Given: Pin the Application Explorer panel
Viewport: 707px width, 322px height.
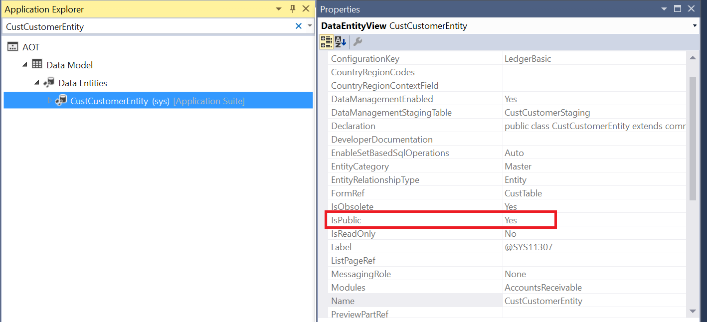Looking at the screenshot, I should click(x=293, y=9).
